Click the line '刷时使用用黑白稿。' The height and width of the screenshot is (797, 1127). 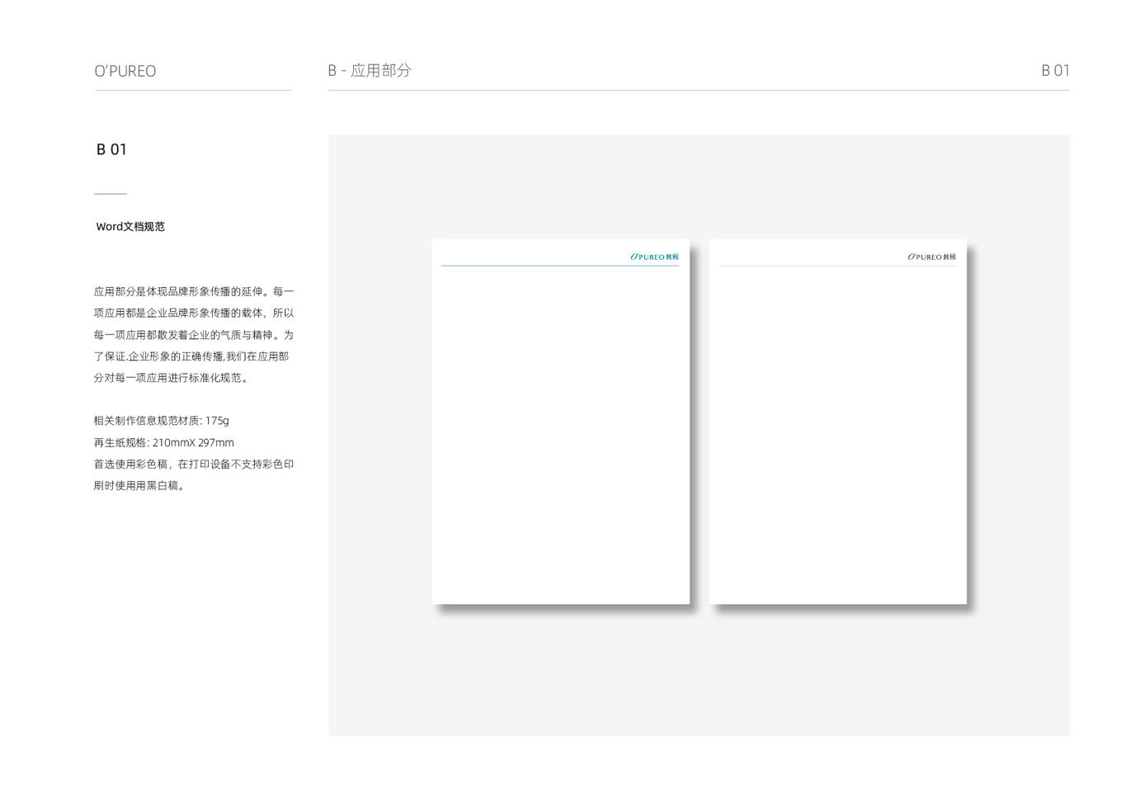(141, 486)
